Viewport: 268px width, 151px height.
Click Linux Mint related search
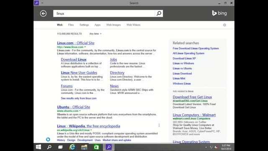(179, 78)
